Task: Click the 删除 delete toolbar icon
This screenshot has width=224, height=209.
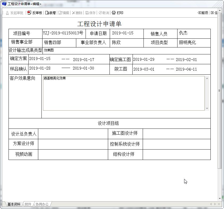Action: 77,13
